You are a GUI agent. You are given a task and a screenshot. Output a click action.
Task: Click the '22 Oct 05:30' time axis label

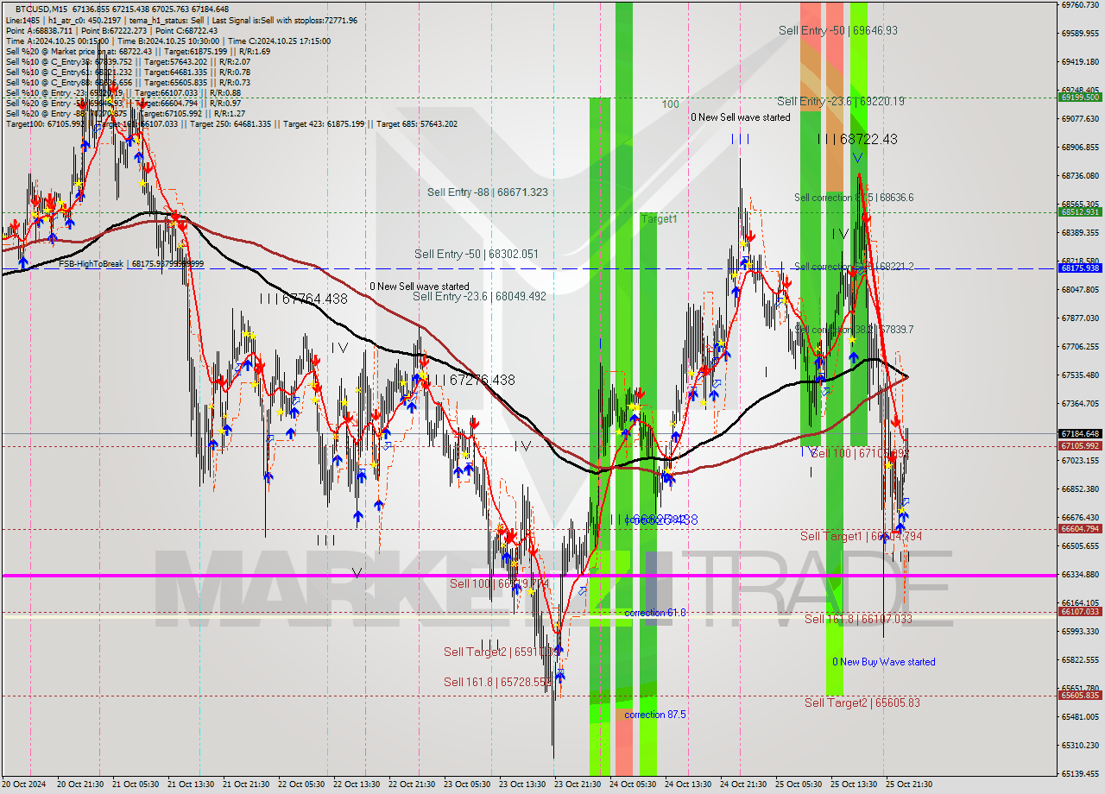(301, 785)
